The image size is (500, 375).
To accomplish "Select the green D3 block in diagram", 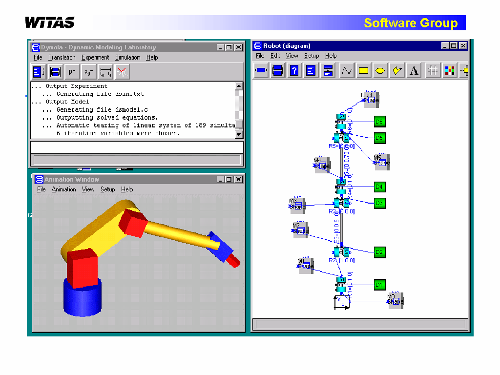I will (x=379, y=203).
